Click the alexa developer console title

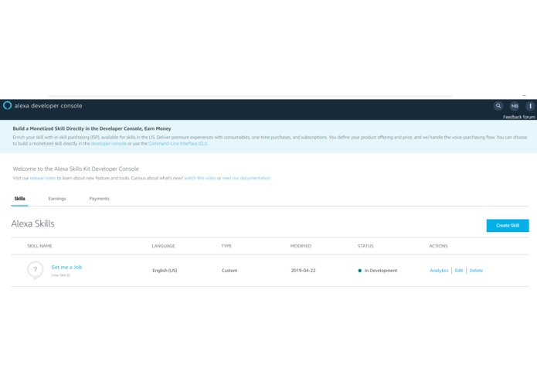[x=48, y=106]
